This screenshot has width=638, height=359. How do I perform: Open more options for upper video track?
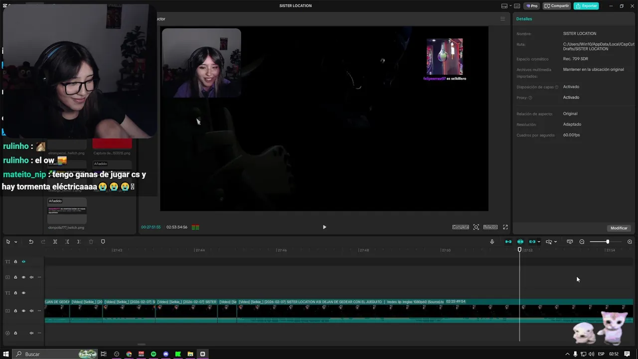coord(39,277)
